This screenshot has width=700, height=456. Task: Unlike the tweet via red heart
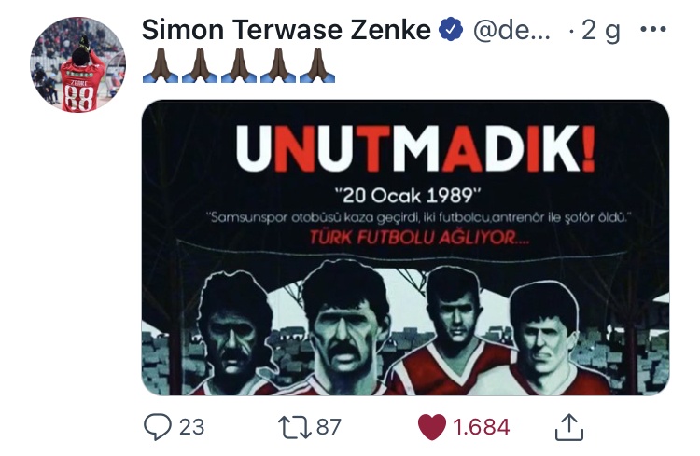click(432, 426)
